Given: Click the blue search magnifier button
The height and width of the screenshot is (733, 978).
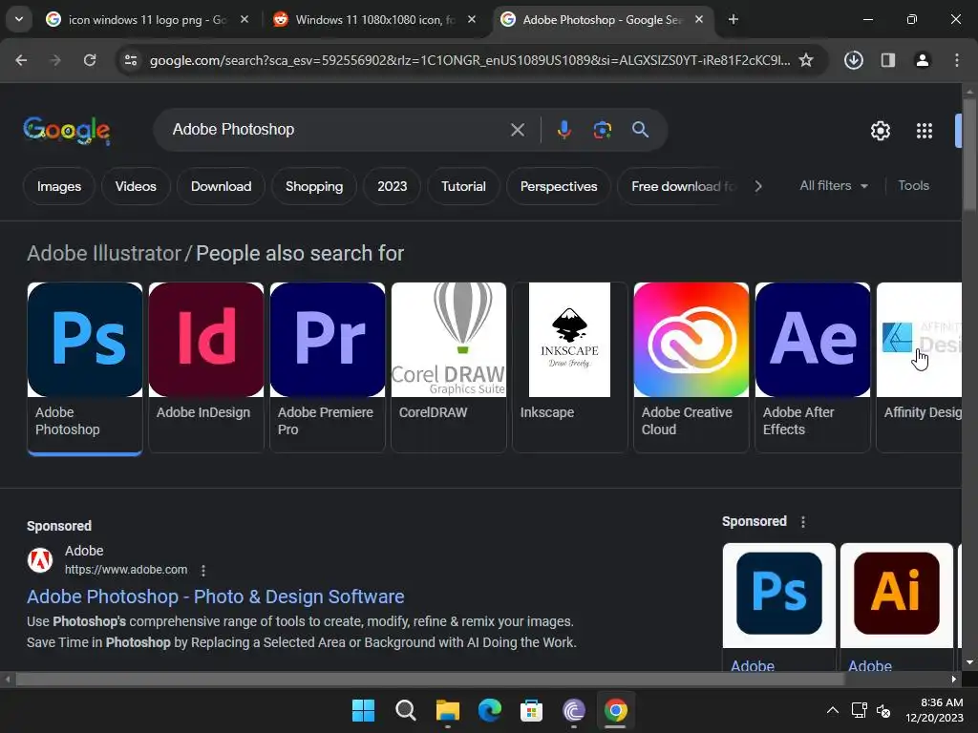Looking at the screenshot, I should coord(640,130).
